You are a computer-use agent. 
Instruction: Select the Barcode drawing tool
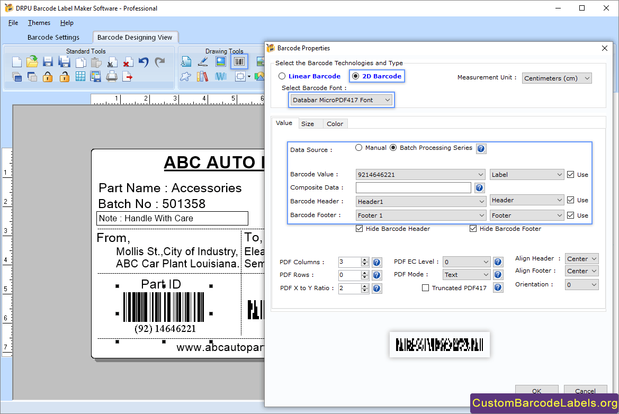(239, 61)
